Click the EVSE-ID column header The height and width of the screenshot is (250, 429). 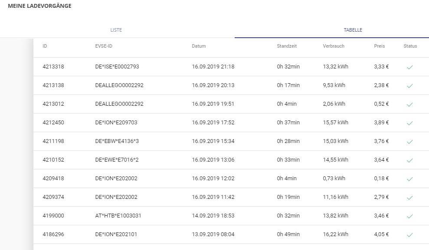click(104, 46)
